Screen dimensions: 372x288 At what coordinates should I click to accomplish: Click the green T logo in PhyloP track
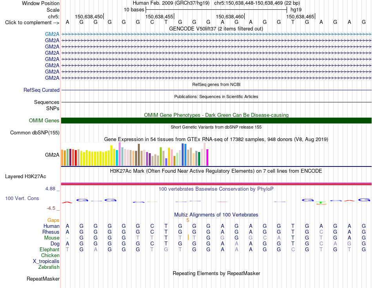[x=321, y=203]
